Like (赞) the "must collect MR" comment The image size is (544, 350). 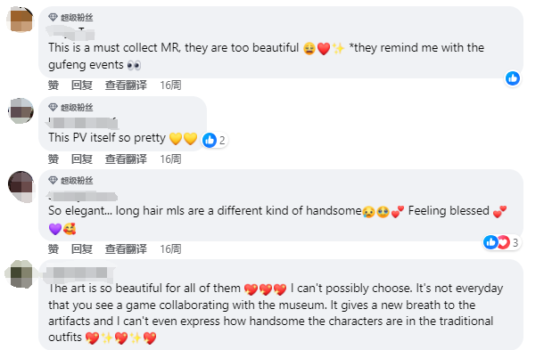(54, 85)
